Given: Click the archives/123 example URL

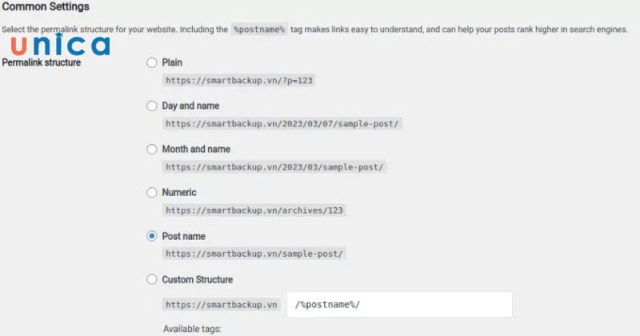Looking at the screenshot, I should pos(254,210).
